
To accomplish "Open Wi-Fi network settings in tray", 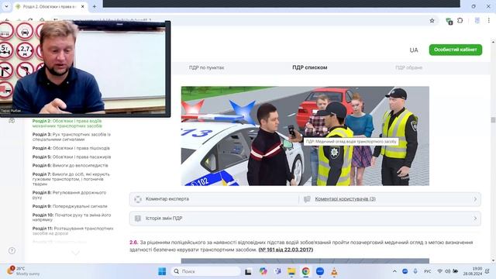I will pyautogui.click(x=439, y=271).
